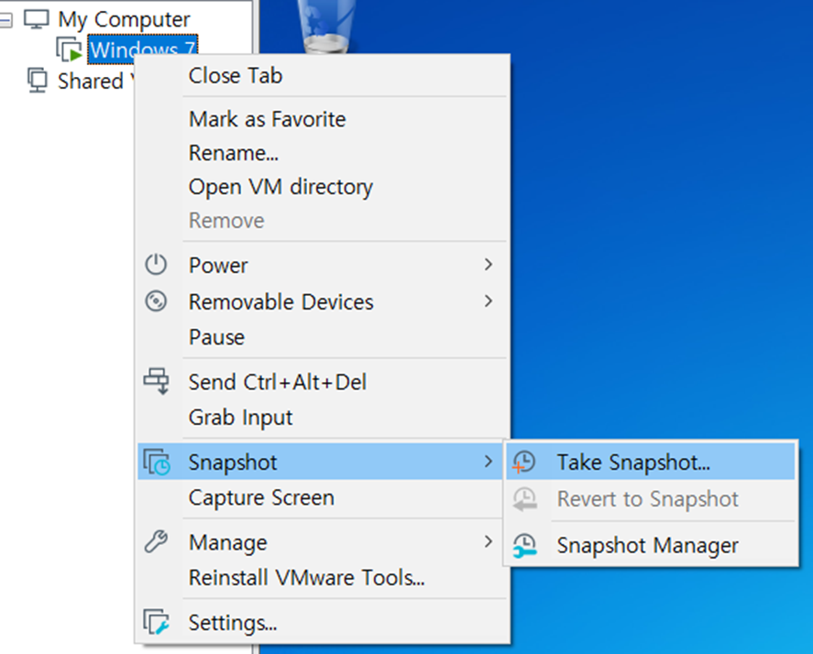Expand the Snapshot submenu arrow
Viewport: 813px width, 654px height.
488,462
